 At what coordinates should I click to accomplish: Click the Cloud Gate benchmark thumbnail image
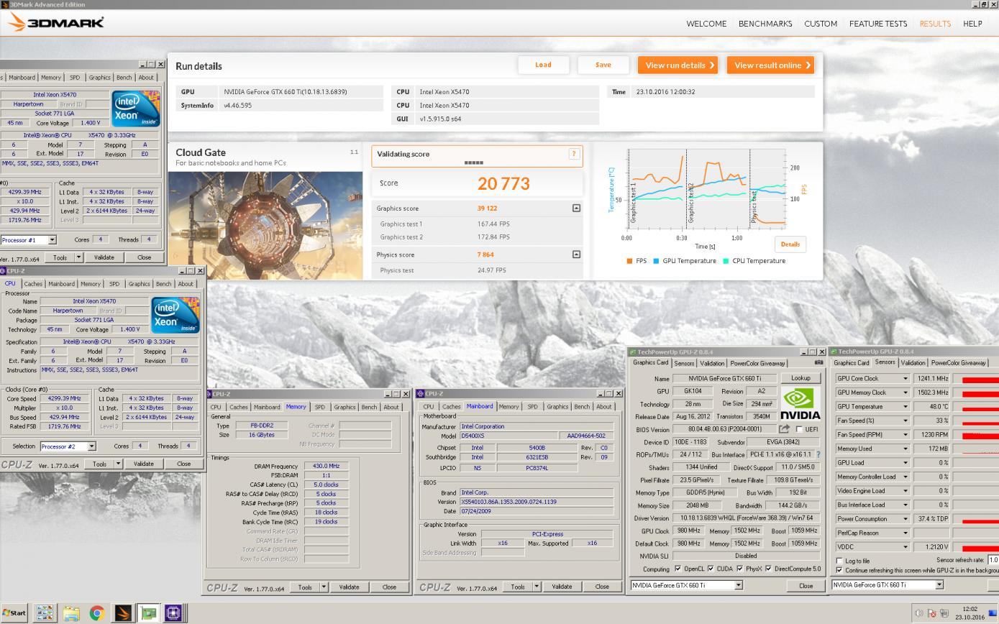[x=265, y=225]
